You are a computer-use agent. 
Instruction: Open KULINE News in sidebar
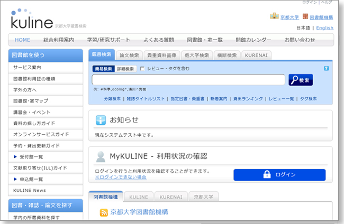click(x=46, y=190)
